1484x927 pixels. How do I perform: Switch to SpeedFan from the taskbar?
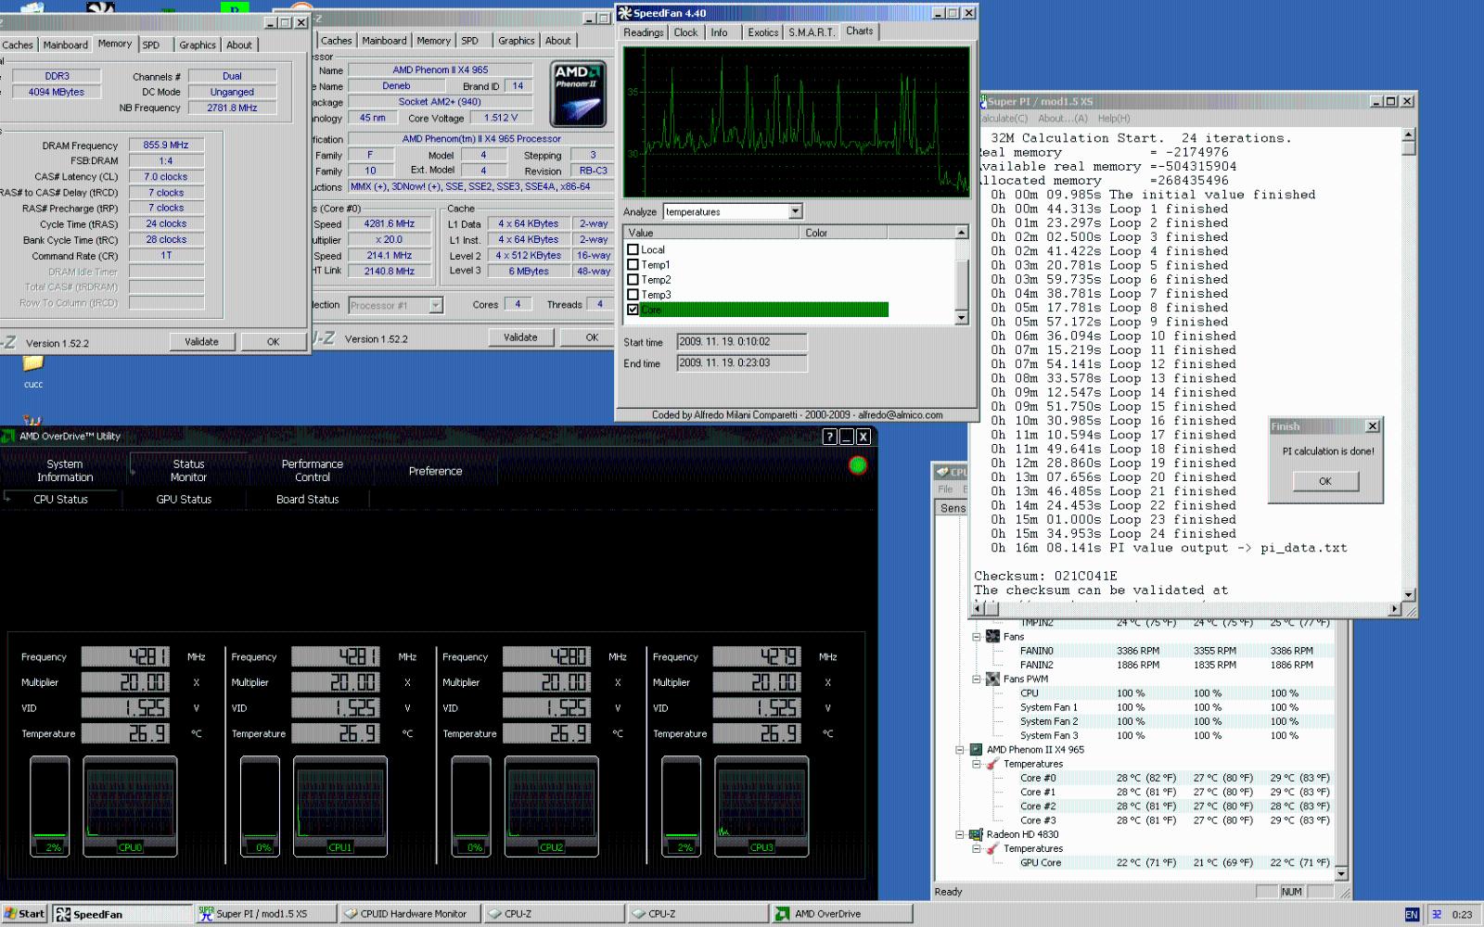pos(122,914)
